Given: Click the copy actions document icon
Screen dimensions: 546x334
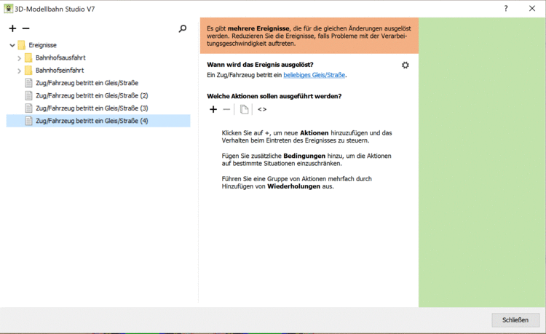Looking at the screenshot, I should pyautogui.click(x=244, y=109).
